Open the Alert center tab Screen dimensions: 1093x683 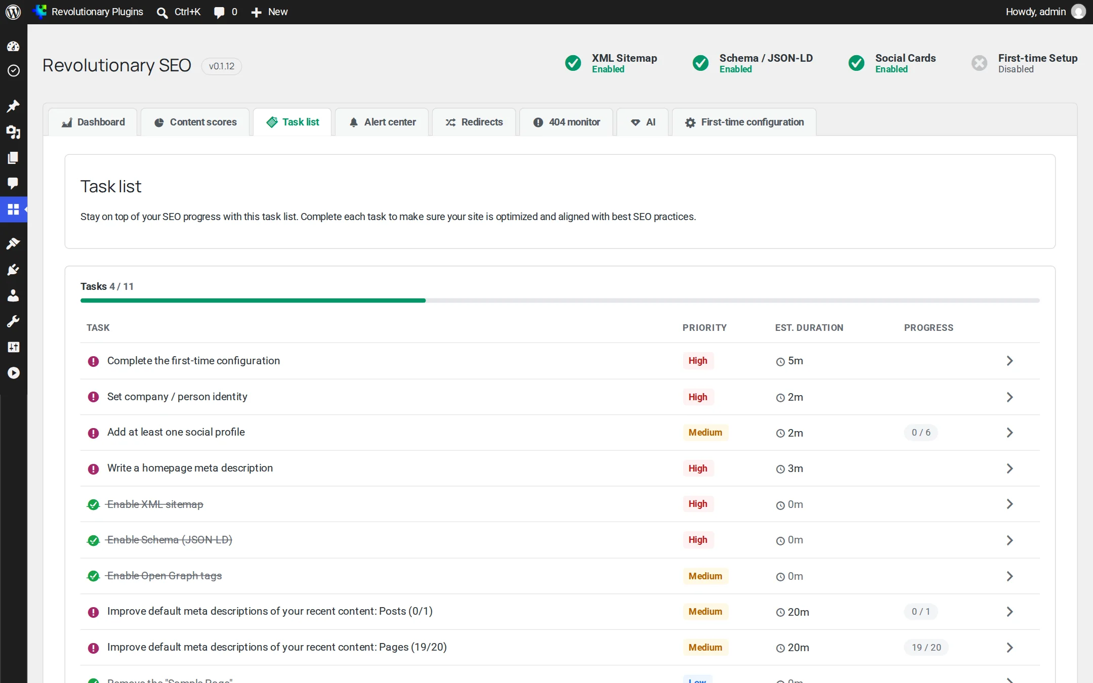[x=382, y=122]
